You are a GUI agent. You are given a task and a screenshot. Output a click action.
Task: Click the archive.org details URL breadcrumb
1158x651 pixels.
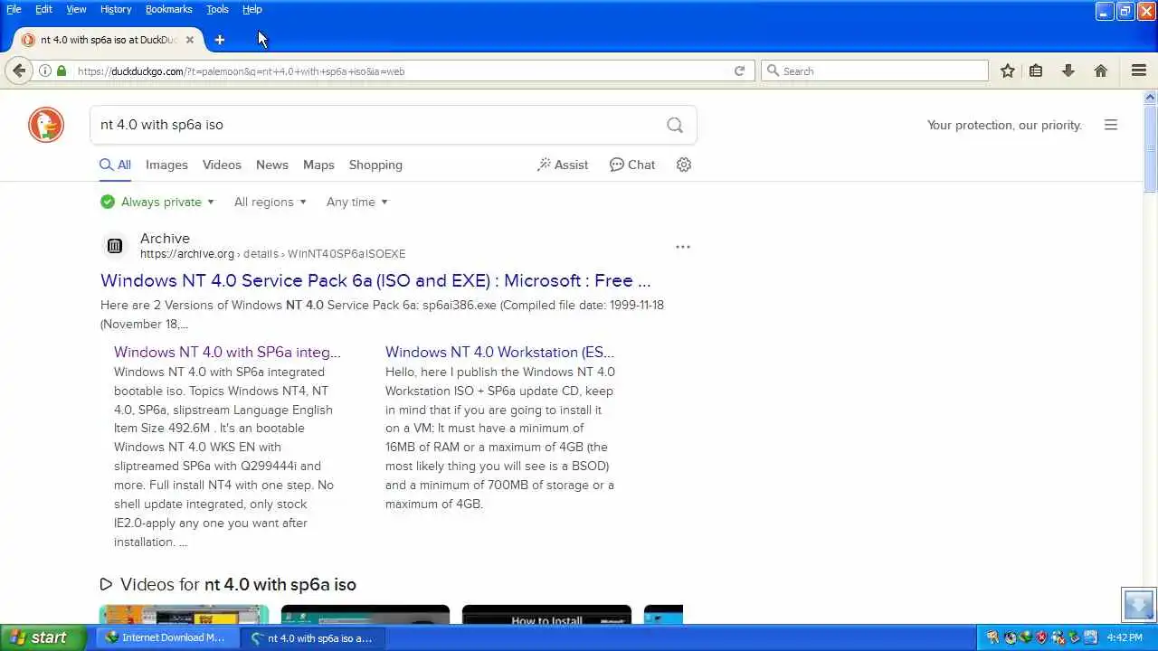[272, 254]
